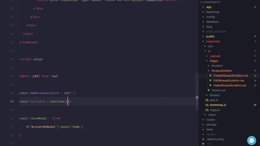The image size is (260, 146).
Task: Click the import keyword in the import line
Action: coord(24,76)
